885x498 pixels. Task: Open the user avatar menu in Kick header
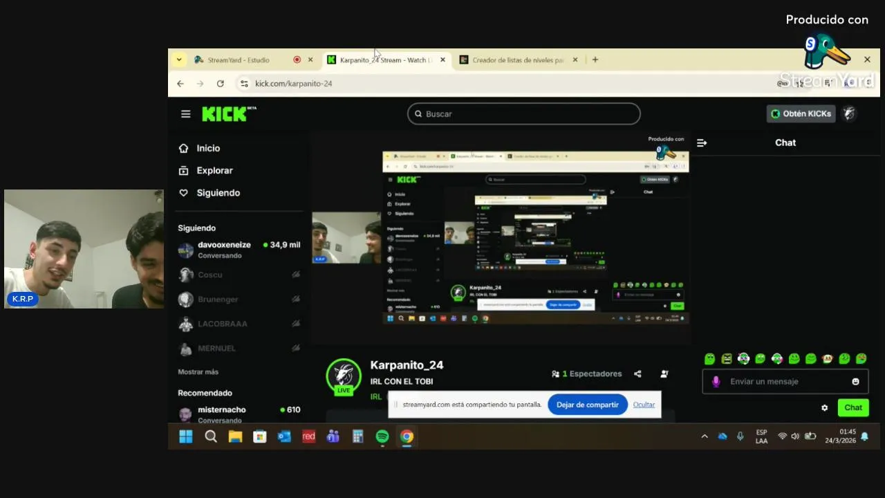tap(849, 113)
